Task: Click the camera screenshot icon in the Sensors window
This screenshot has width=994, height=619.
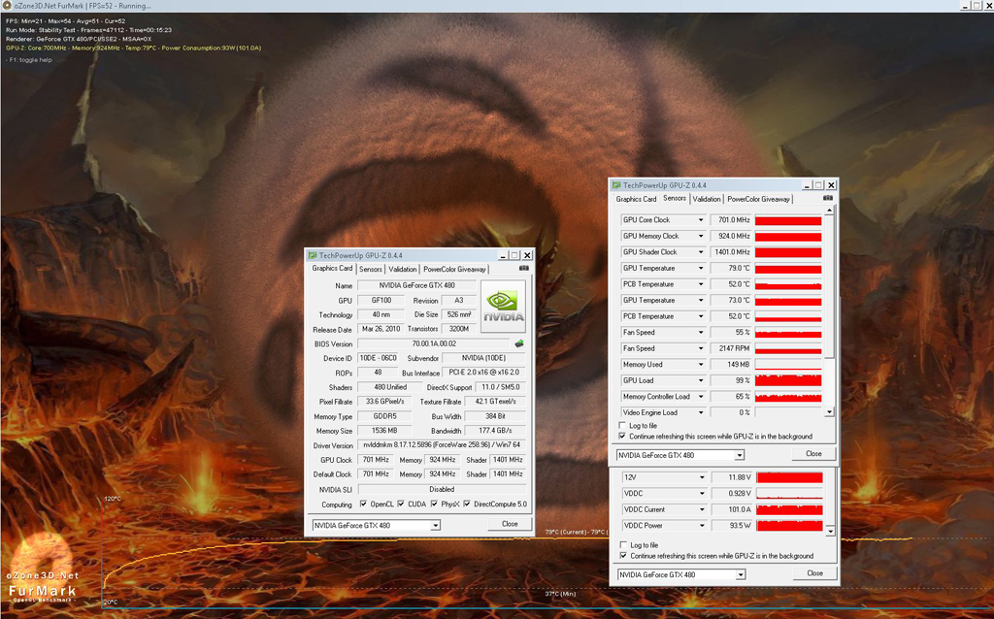Action: pos(827,198)
